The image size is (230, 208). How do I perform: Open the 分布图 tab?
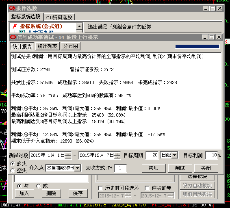tap(70, 46)
